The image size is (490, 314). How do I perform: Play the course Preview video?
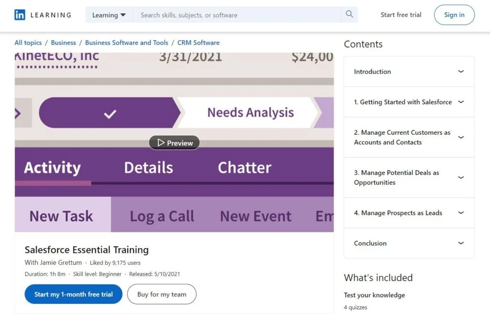pyautogui.click(x=174, y=142)
